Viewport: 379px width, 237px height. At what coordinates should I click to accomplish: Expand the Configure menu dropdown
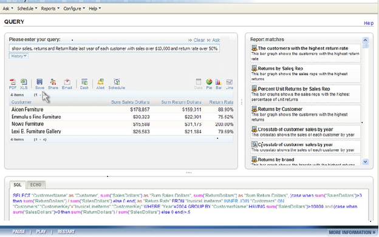coord(74,8)
